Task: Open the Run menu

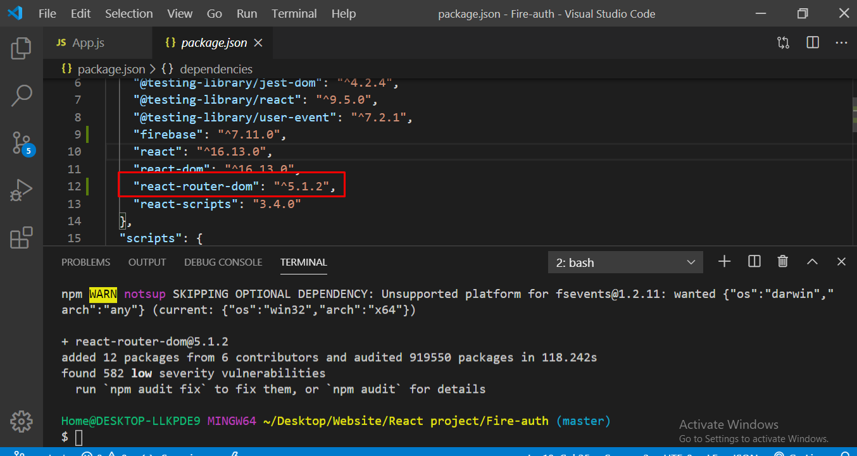Action: click(x=247, y=13)
